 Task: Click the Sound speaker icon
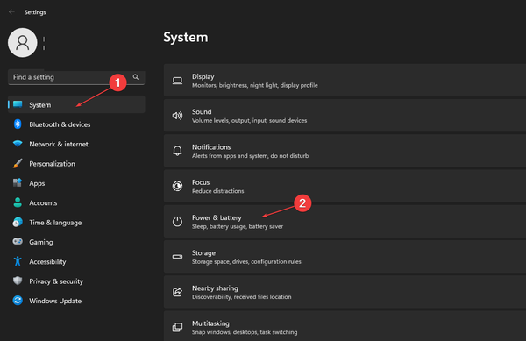point(177,116)
